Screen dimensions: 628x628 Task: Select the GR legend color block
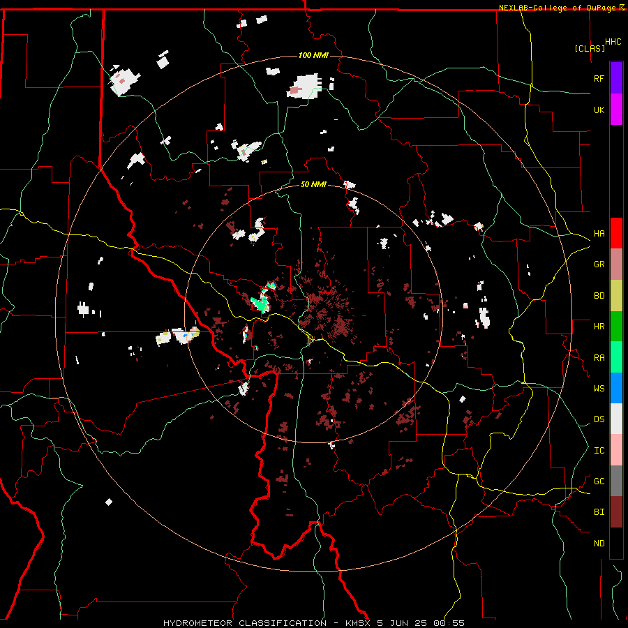click(x=616, y=264)
